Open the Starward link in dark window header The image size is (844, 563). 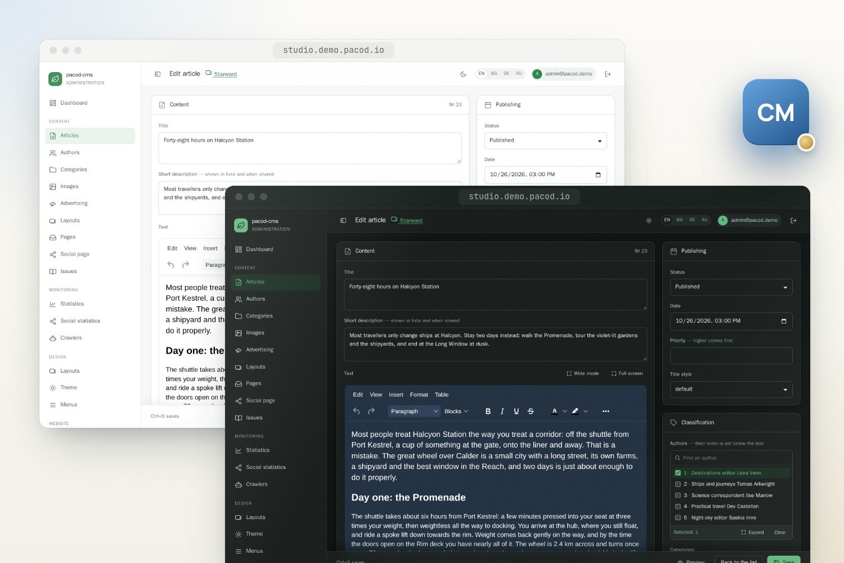coord(407,220)
